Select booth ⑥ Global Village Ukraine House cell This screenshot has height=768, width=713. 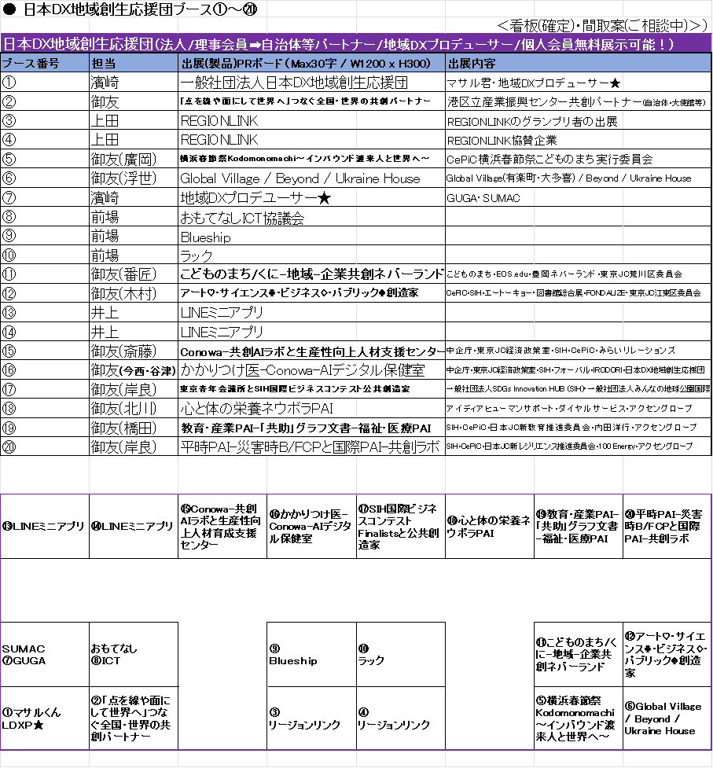pyautogui.click(x=667, y=718)
